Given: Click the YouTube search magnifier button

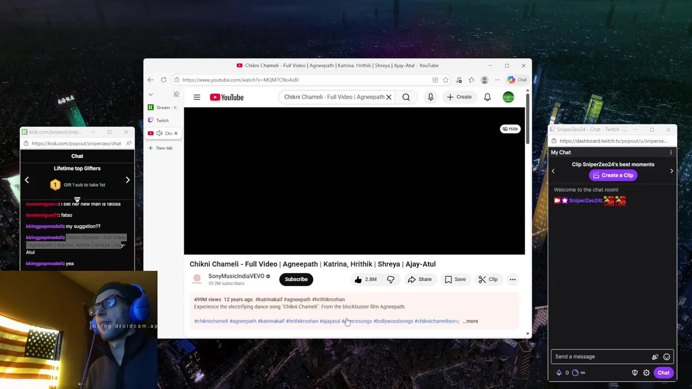Looking at the screenshot, I should point(406,97).
